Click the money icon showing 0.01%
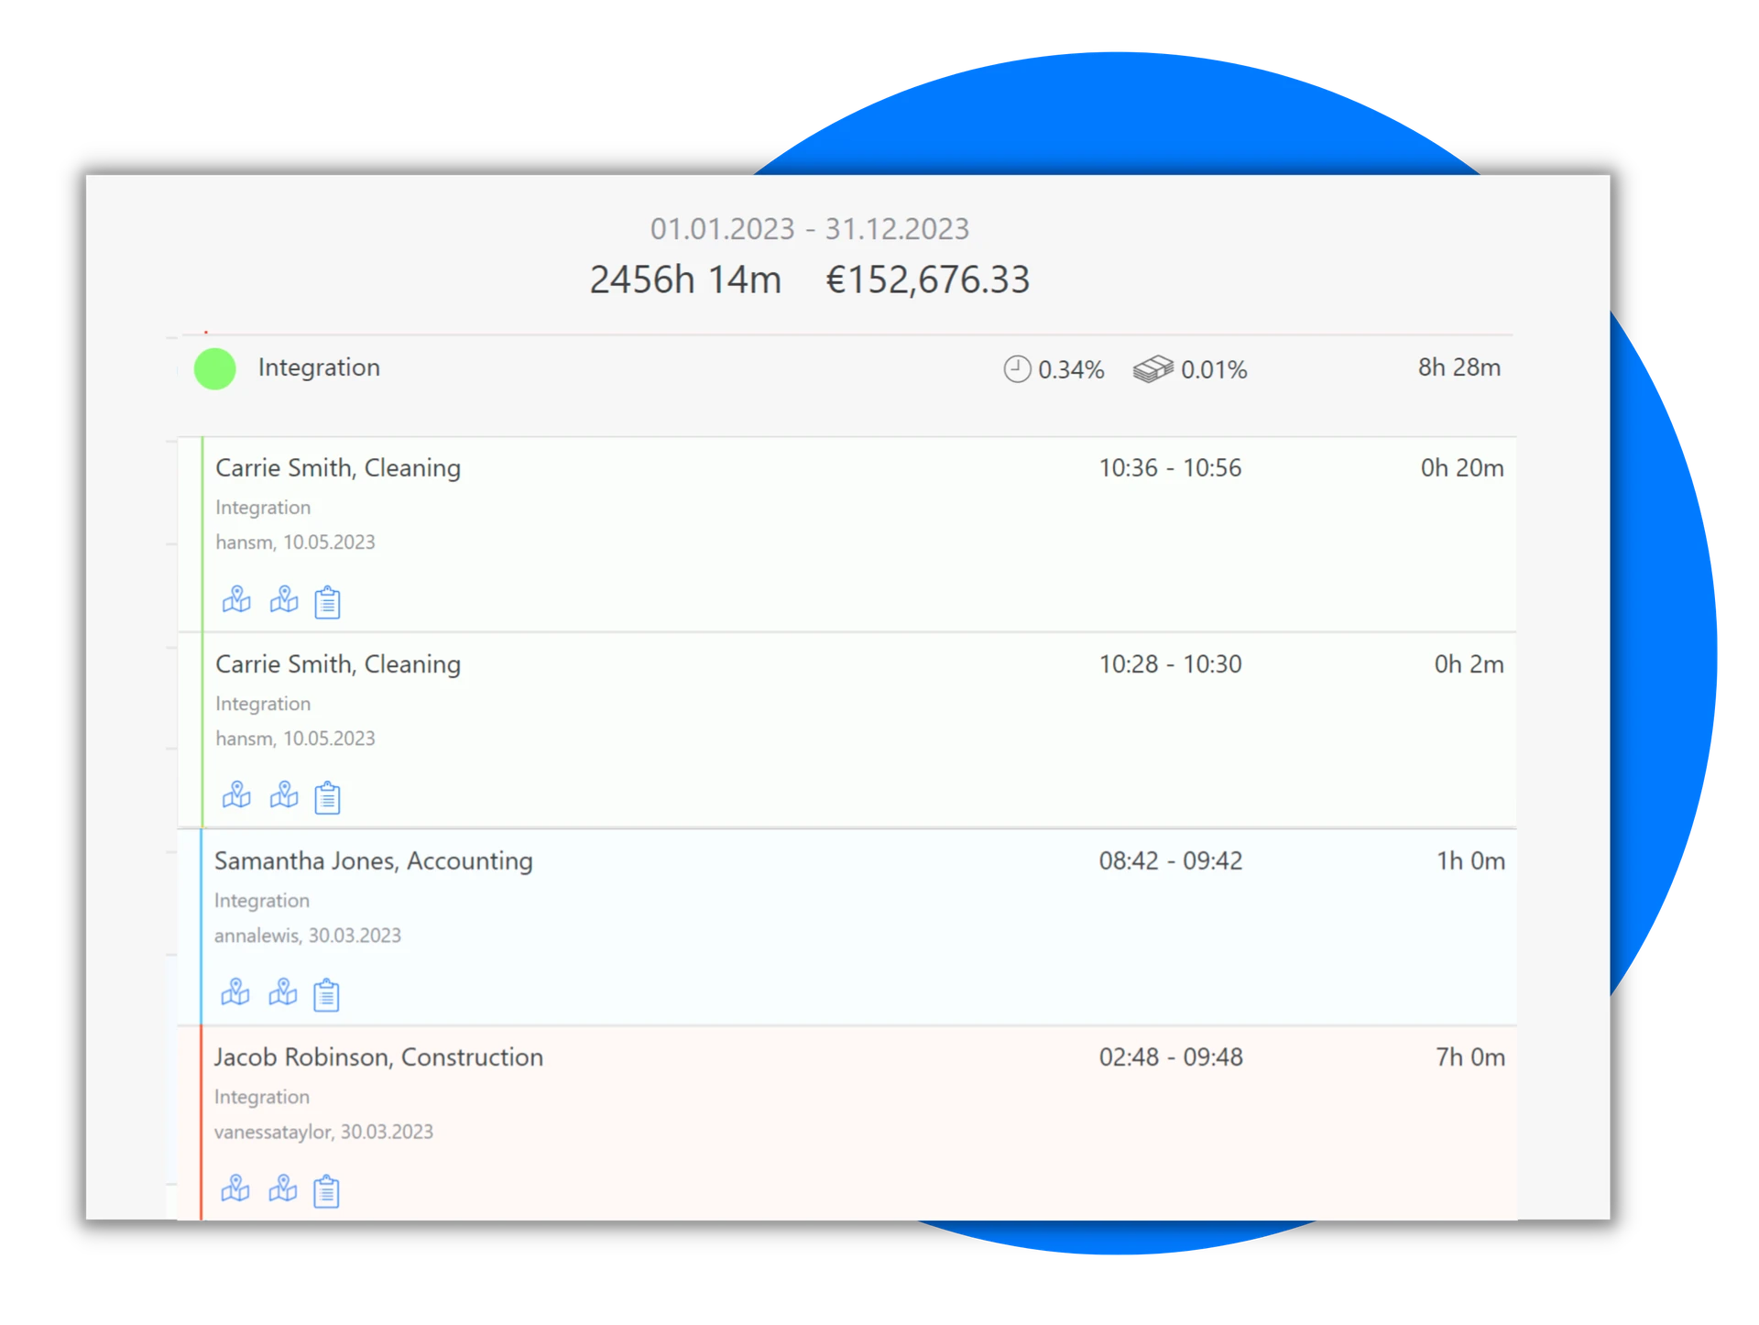This screenshot has width=1759, height=1325. (1152, 369)
